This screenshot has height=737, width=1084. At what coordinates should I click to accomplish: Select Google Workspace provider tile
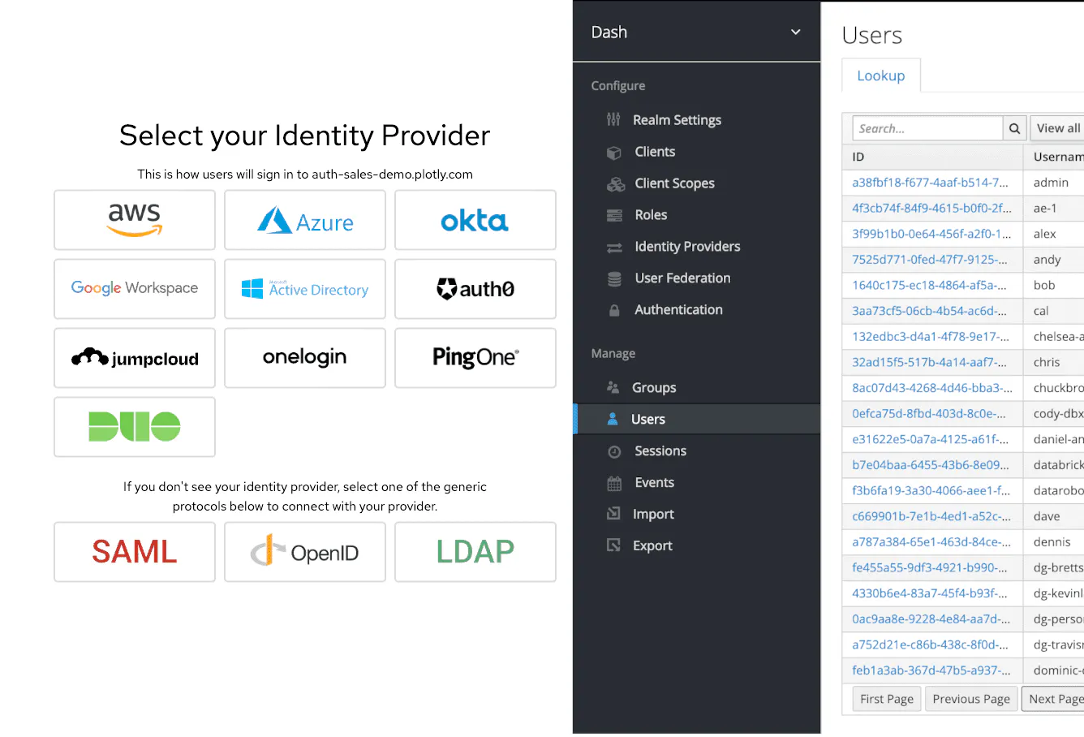pos(135,289)
